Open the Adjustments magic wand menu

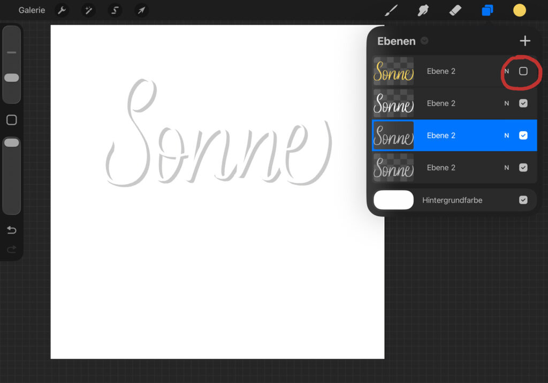coord(88,10)
